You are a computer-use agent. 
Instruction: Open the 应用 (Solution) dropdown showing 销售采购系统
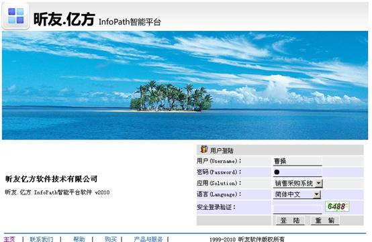297,183
